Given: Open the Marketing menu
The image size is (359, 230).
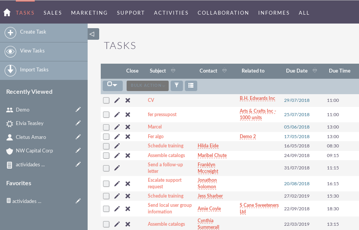Looking at the screenshot, I should (89, 13).
